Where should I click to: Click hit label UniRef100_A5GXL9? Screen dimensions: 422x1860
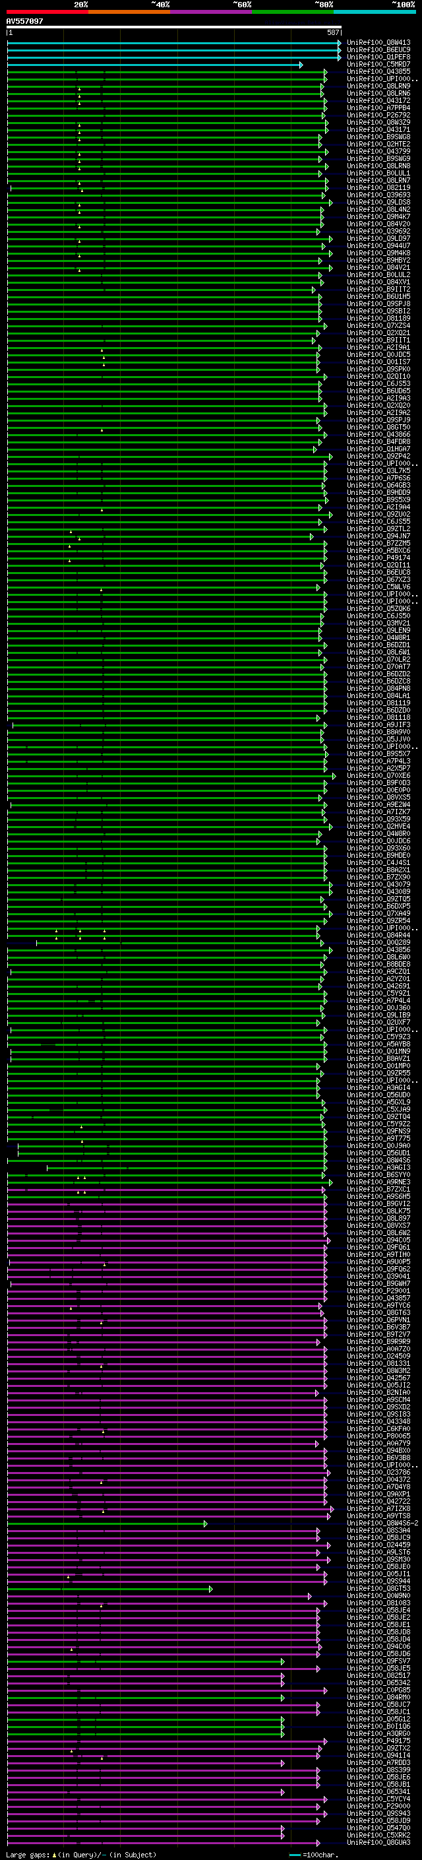pos(378,1102)
